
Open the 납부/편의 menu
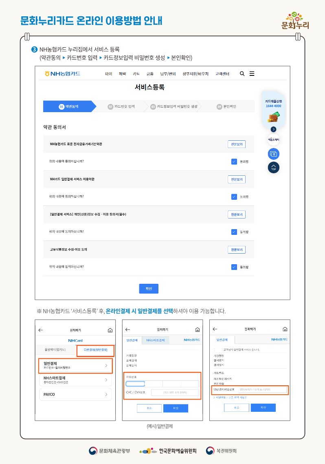pos(168,74)
